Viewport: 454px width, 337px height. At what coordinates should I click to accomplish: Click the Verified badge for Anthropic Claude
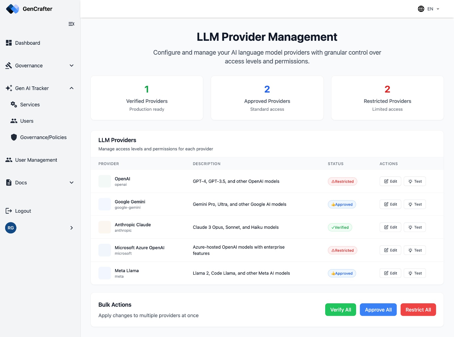[x=340, y=227]
